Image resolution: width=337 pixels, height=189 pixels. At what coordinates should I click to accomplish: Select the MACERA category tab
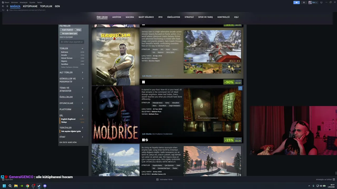coord(130,17)
